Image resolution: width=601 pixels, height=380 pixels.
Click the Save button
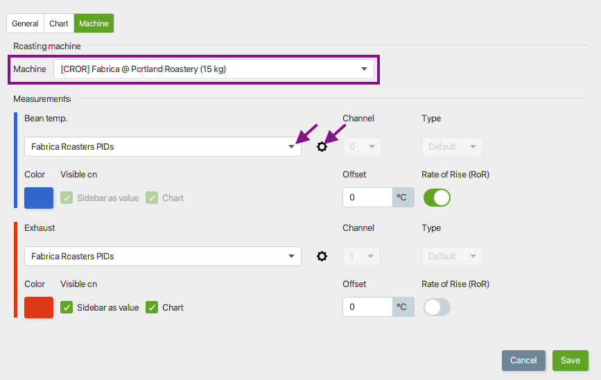point(570,361)
